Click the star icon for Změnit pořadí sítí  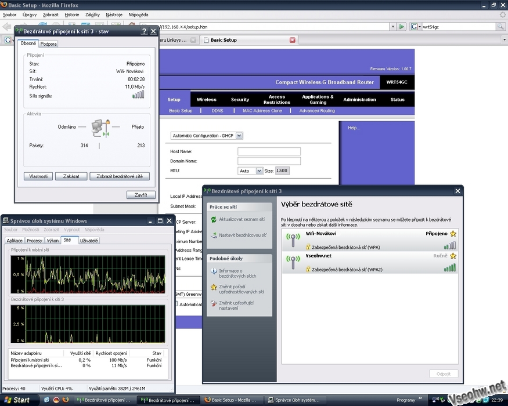pyautogui.click(x=214, y=287)
